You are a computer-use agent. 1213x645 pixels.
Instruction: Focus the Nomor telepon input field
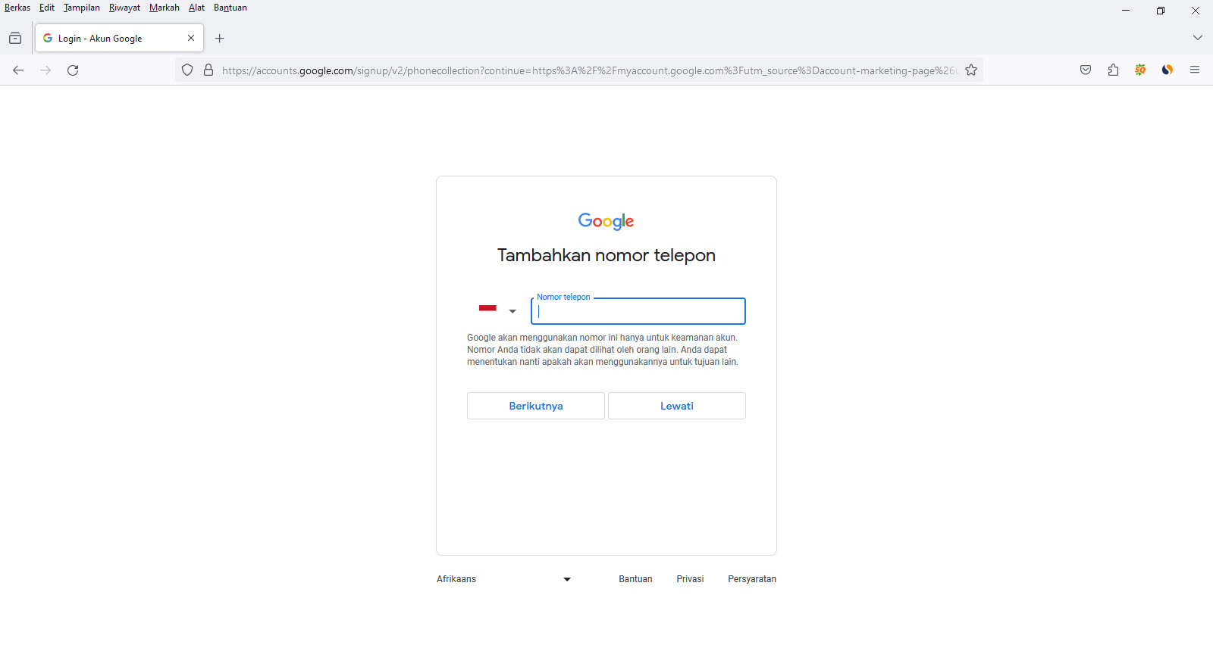[x=638, y=312]
